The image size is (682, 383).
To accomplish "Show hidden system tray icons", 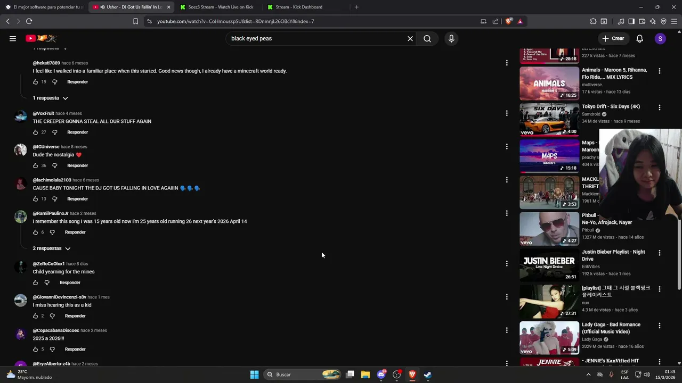I will coord(588,374).
